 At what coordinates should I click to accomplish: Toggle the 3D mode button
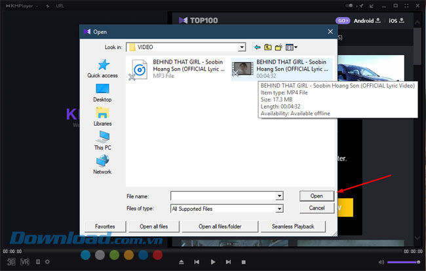tap(11, 262)
